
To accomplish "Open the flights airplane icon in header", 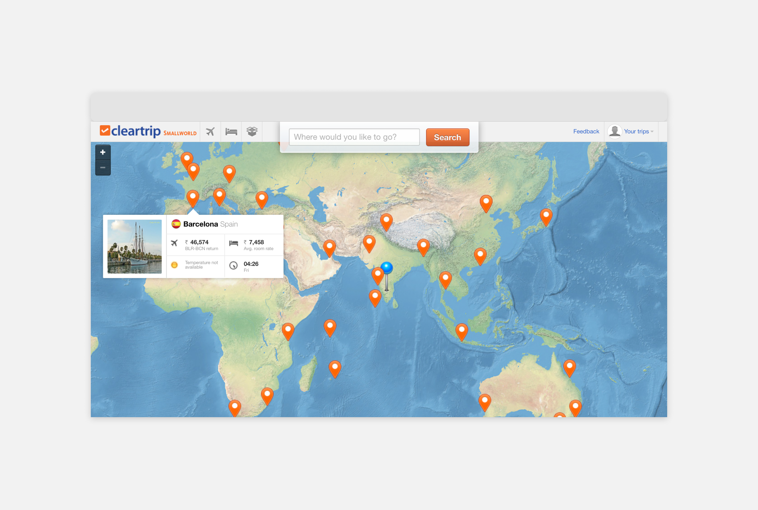I will [210, 131].
